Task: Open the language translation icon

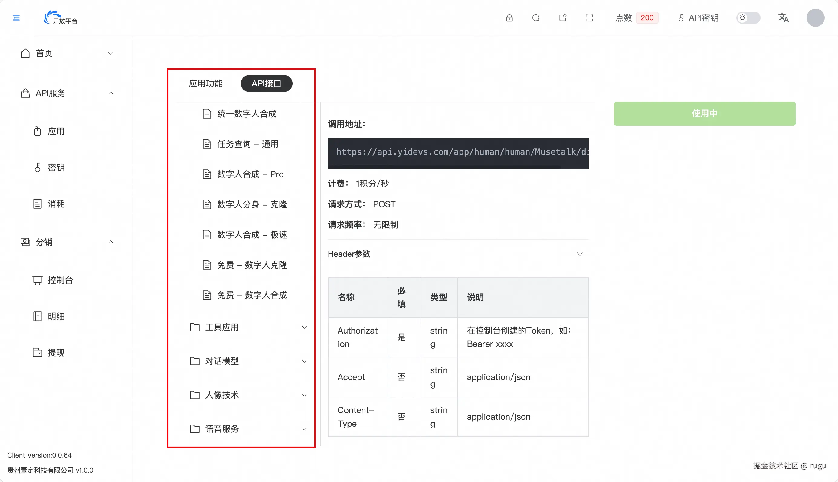Action: (x=783, y=18)
